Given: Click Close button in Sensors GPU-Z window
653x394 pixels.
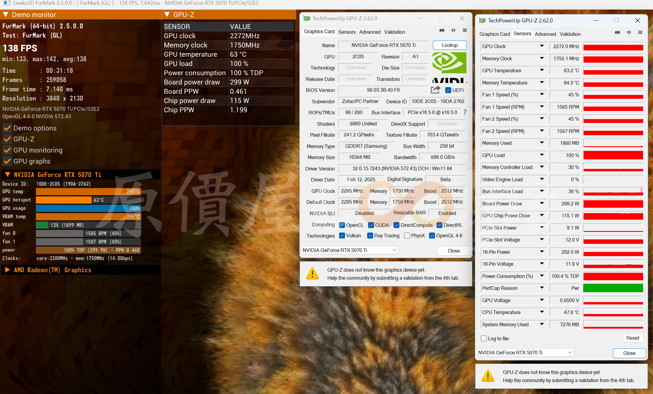Looking at the screenshot, I should [x=629, y=353].
